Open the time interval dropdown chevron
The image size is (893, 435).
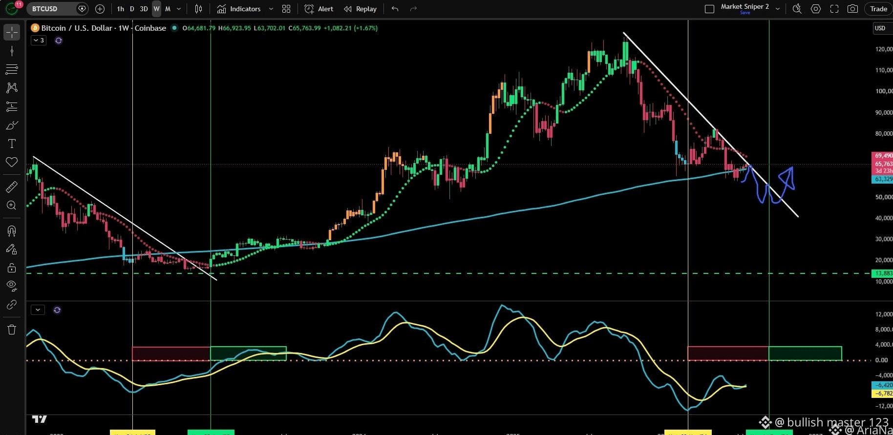coord(179,9)
